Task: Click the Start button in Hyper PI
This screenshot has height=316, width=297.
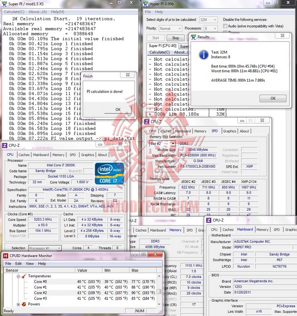Action: tap(156, 38)
